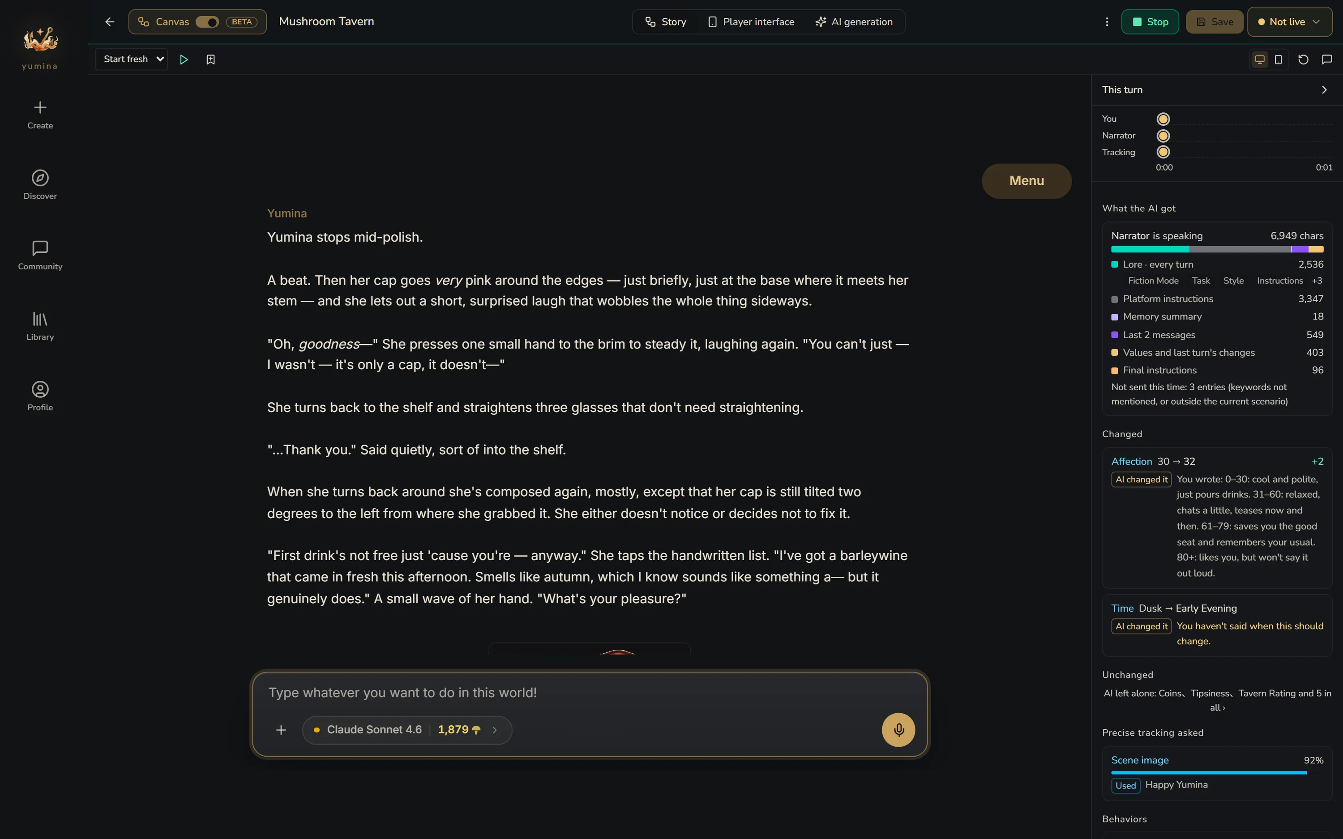1343x839 pixels.
Task: Switch to the AI generation tab
Action: (x=854, y=21)
